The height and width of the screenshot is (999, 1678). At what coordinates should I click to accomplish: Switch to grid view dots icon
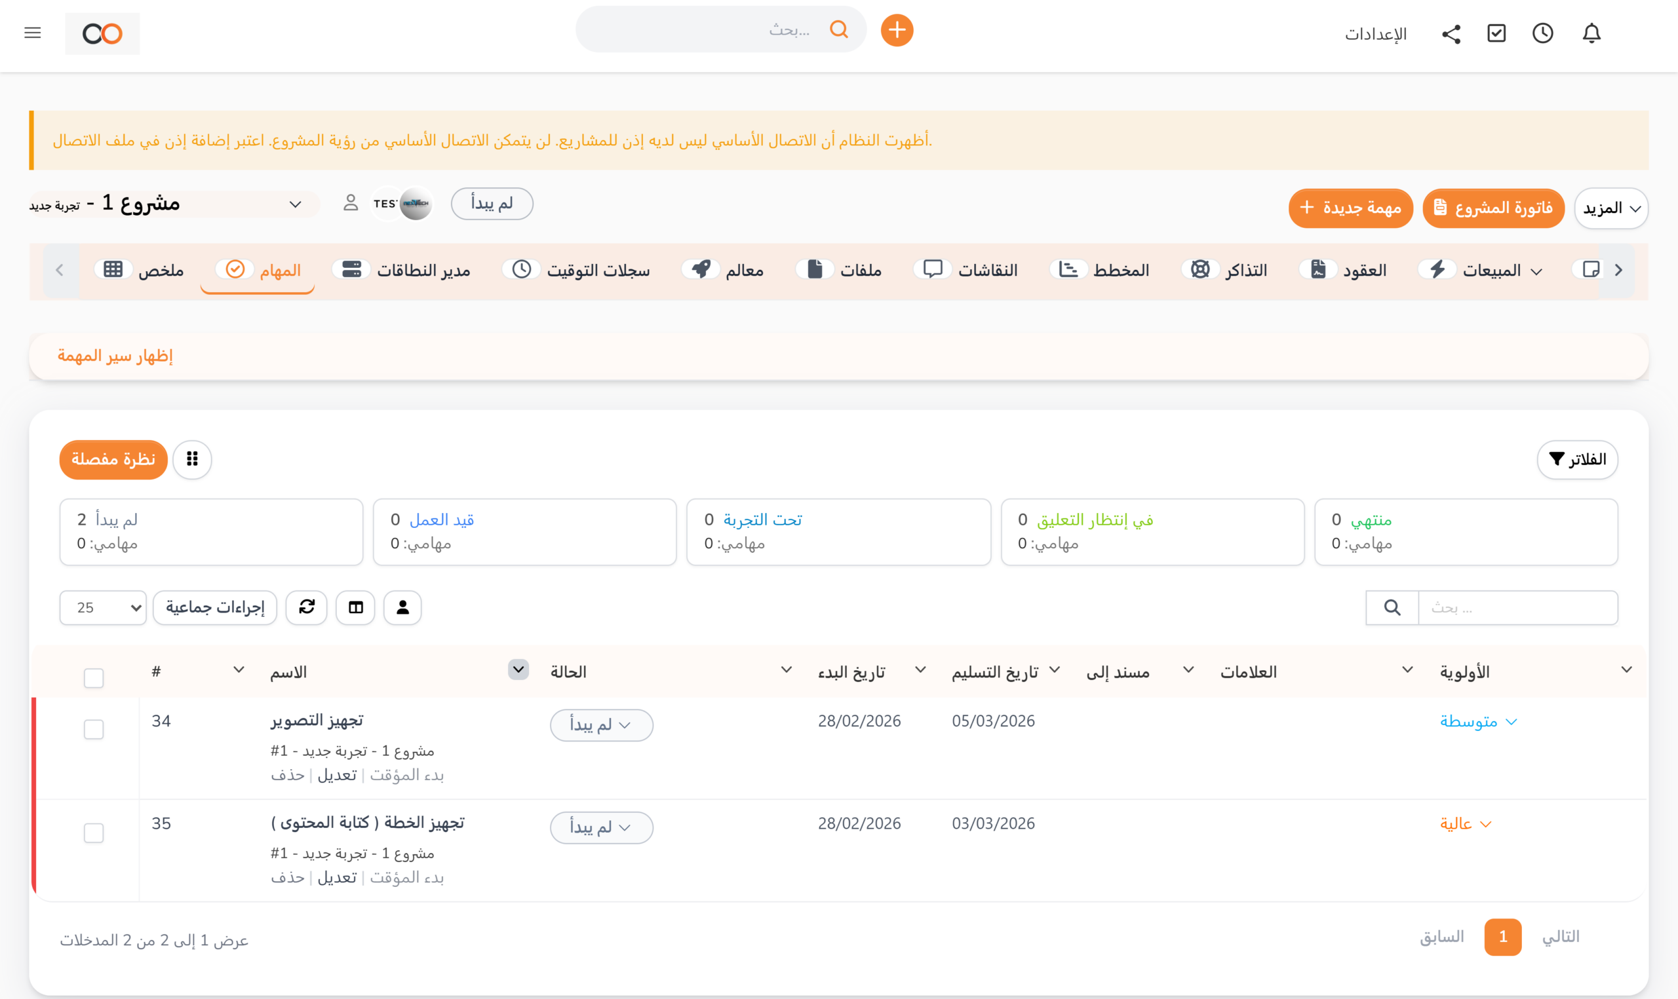tap(192, 459)
